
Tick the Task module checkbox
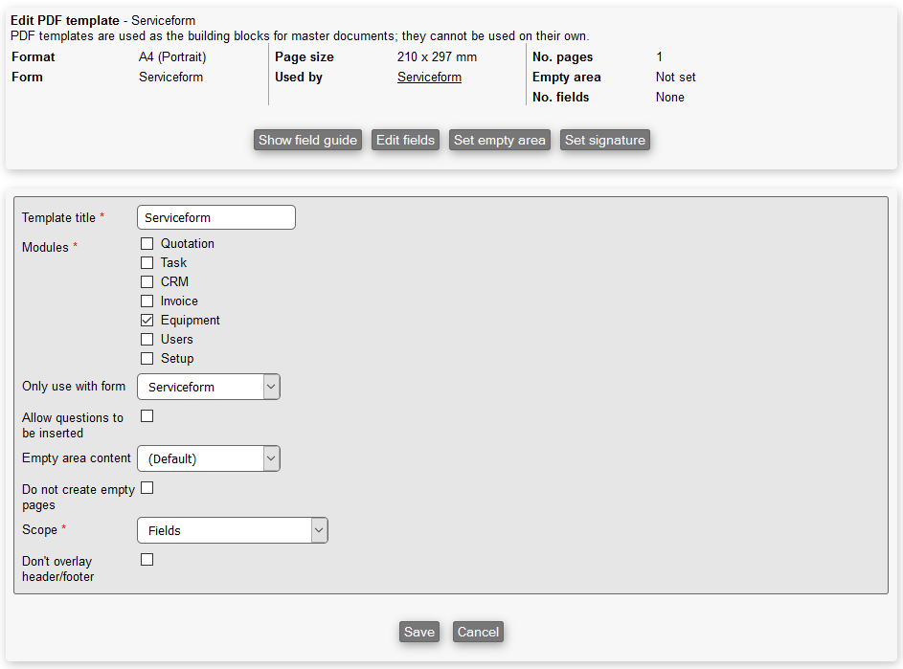[147, 262]
